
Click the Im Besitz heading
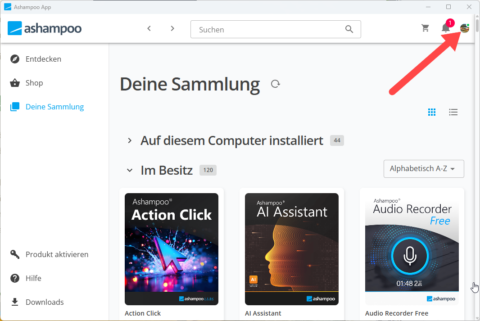(x=167, y=171)
